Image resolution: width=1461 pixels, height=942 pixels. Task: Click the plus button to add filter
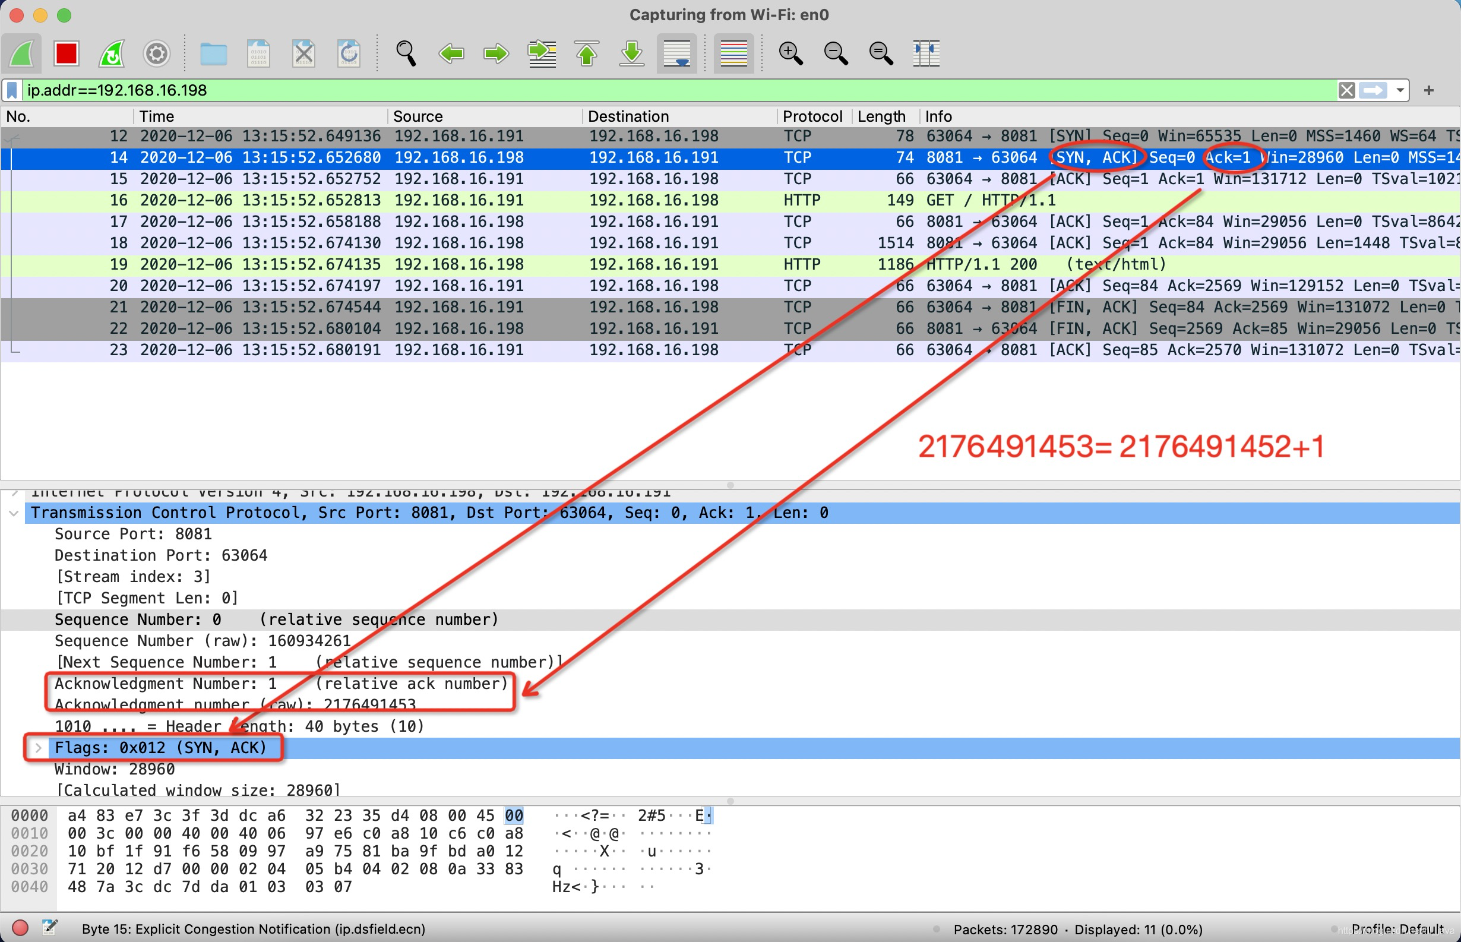tap(1428, 90)
